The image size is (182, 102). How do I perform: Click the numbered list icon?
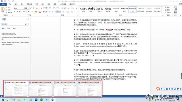tap(54, 8)
